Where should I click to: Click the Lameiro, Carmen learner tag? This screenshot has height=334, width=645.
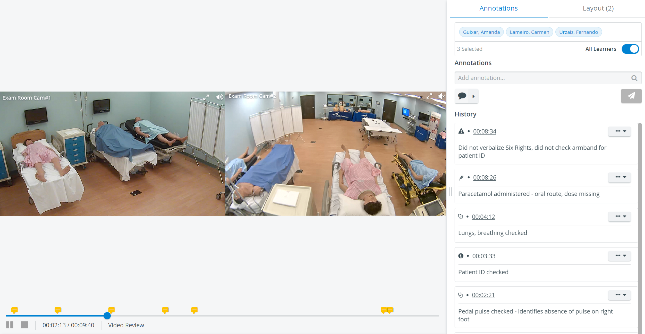(x=529, y=32)
